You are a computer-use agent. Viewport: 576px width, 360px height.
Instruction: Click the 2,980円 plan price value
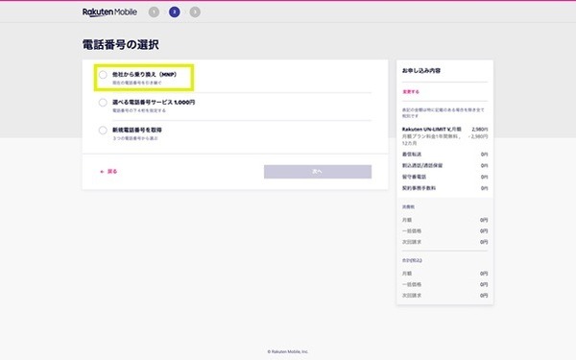[480, 130]
